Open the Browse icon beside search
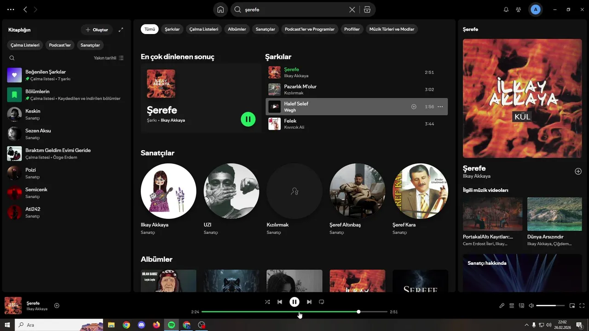The height and width of the screenshot is (331, 589). (367, 9)
